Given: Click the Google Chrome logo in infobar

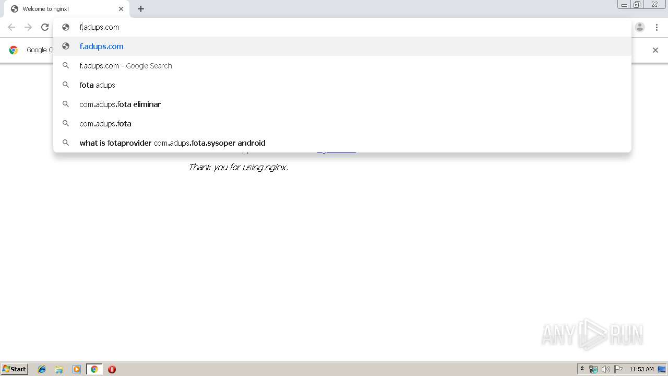Looking at the screenshot, I should 14,50.
